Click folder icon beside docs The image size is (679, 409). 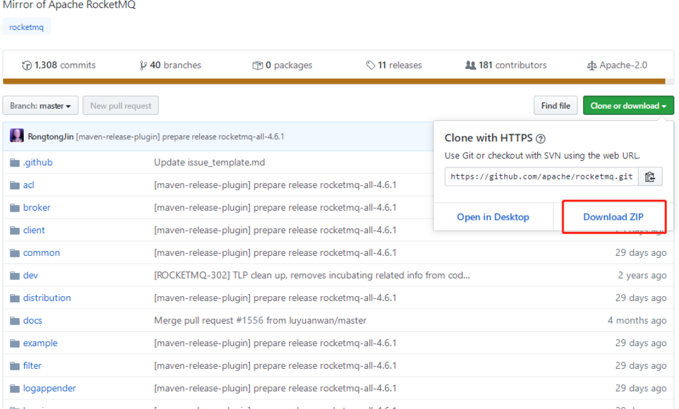[15, 320]
